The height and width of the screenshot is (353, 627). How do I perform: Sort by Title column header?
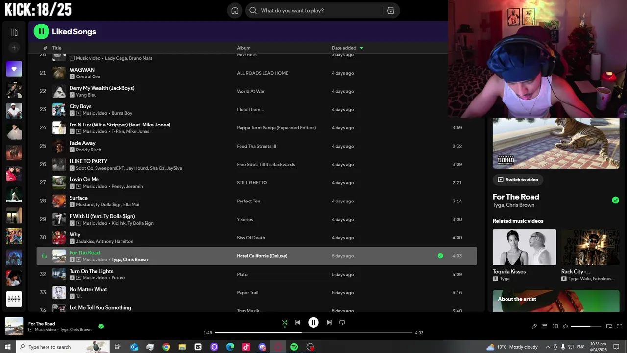[x=57, y=48]
